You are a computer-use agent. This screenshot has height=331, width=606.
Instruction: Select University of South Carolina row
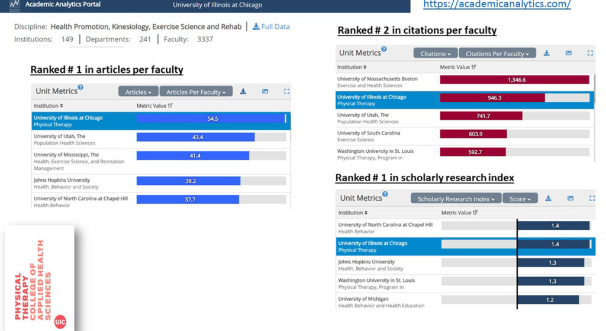(x=465, y=136)
